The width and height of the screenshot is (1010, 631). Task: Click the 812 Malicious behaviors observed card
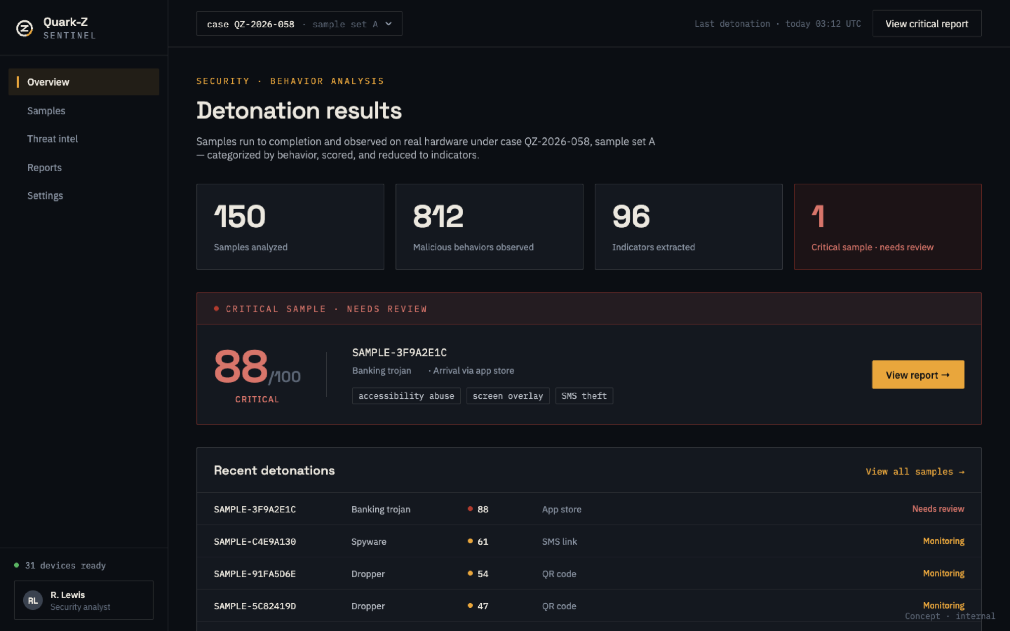[x=489, y=227]
